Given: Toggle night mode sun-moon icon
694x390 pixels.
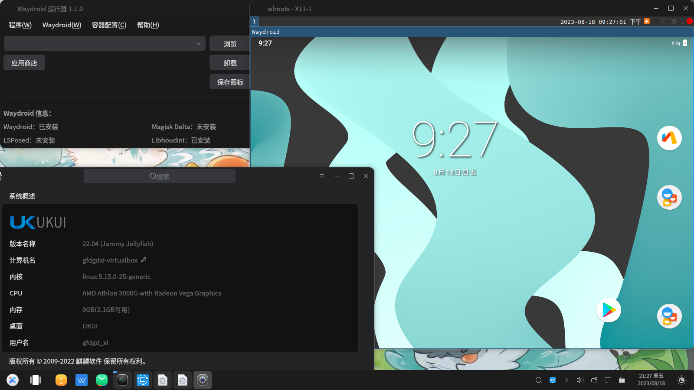Looking at the screenshot, I should (x=681, y=380).
